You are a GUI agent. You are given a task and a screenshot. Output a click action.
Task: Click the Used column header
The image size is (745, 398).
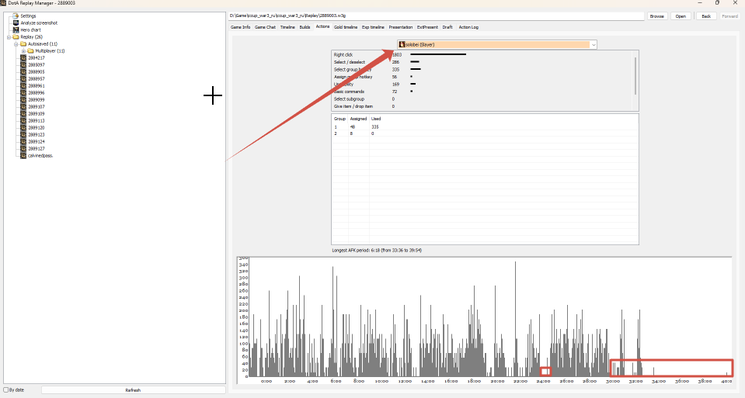click(x=376, y=119)
